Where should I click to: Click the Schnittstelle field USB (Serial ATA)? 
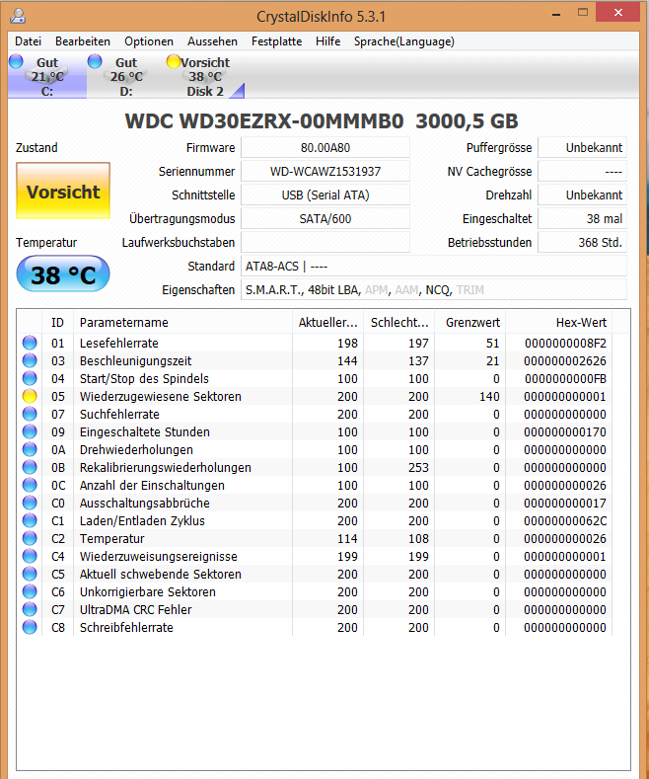325,195
